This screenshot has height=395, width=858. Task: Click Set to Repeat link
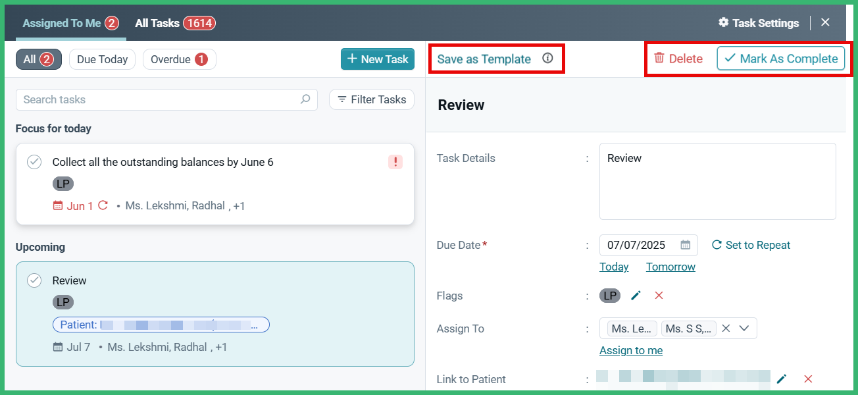(751, 245)
